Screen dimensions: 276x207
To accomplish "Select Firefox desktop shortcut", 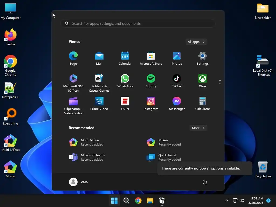I will click(11, 37).
